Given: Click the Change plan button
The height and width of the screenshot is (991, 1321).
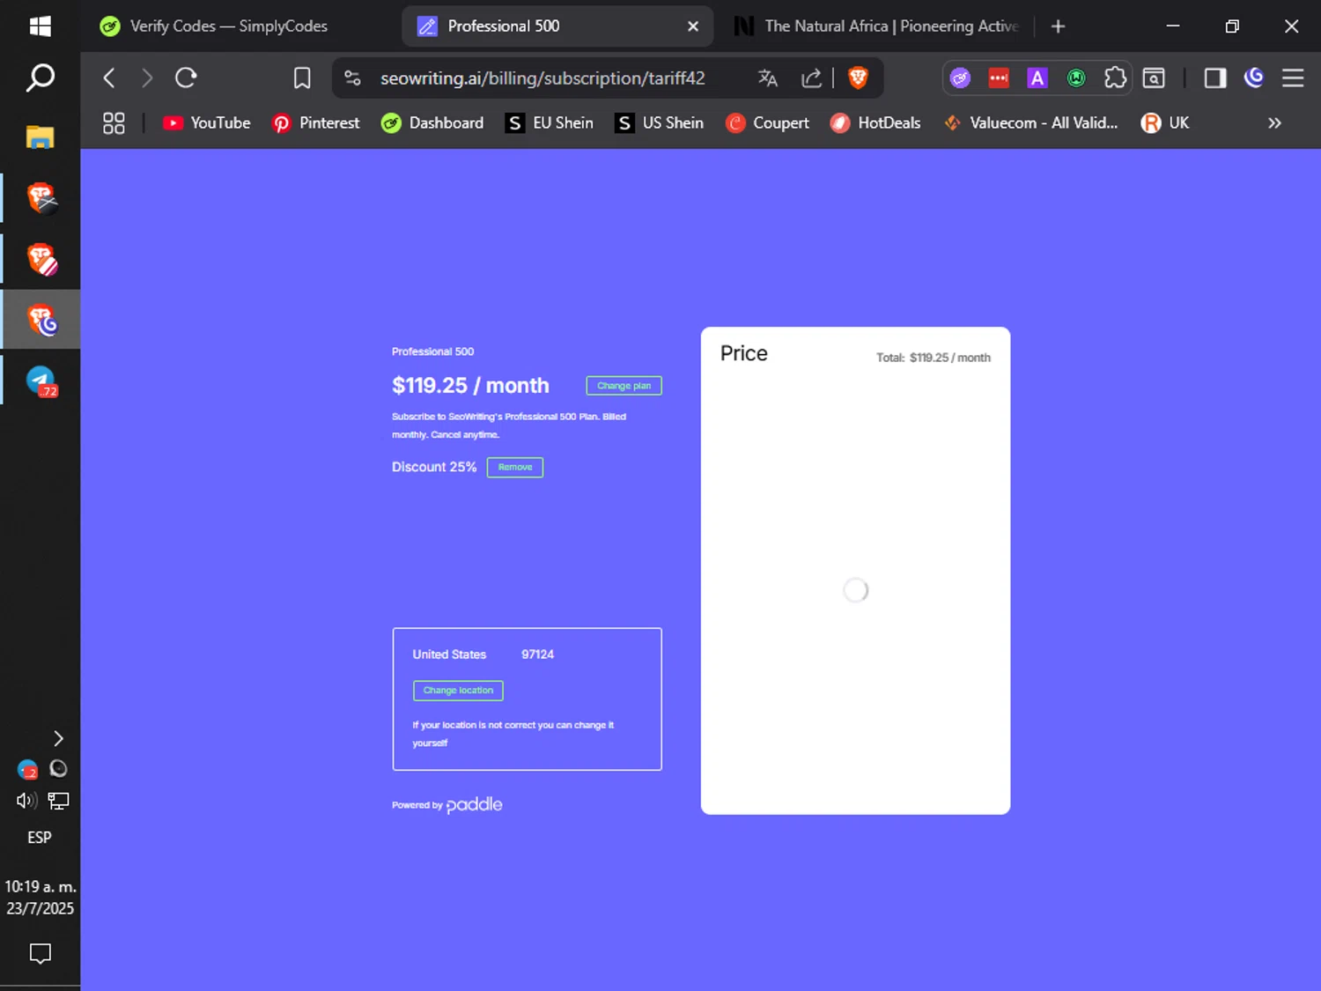Looking at the screenshot, I should coord(624,386).
